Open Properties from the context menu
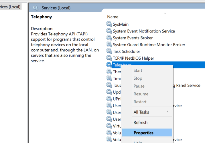 pos(143,133)
